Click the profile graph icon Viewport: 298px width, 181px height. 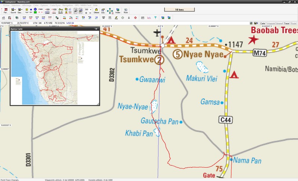click(x=149, y=18)
